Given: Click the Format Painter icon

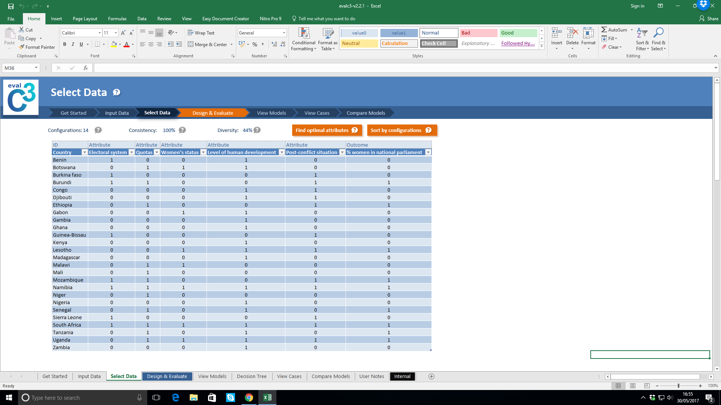Looking at the screenshot, I should (x=22, y=47).
